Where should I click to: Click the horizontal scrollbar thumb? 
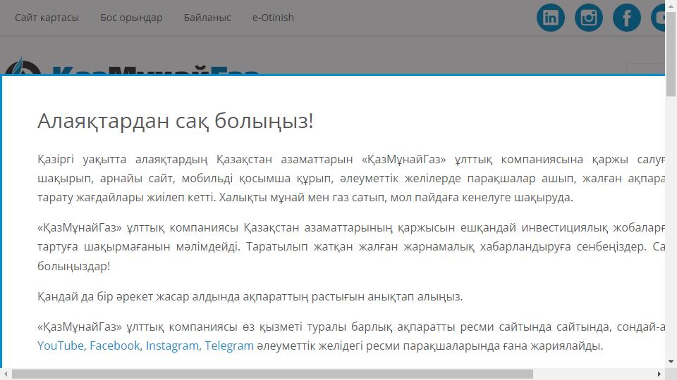coord(272,374)
